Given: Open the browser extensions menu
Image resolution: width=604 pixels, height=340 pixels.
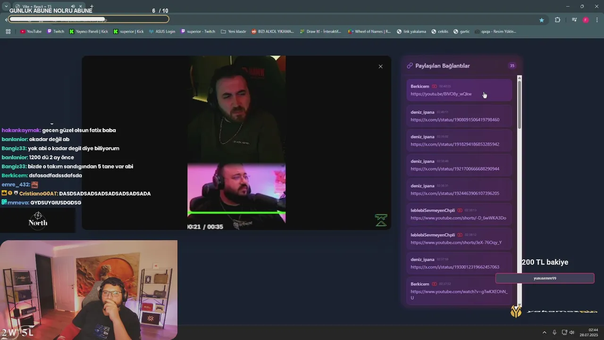Looking at the screenshot, I should (557, 20).
